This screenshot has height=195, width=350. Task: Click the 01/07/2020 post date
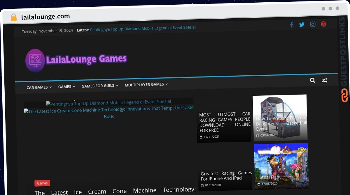[x=213, y=185]
